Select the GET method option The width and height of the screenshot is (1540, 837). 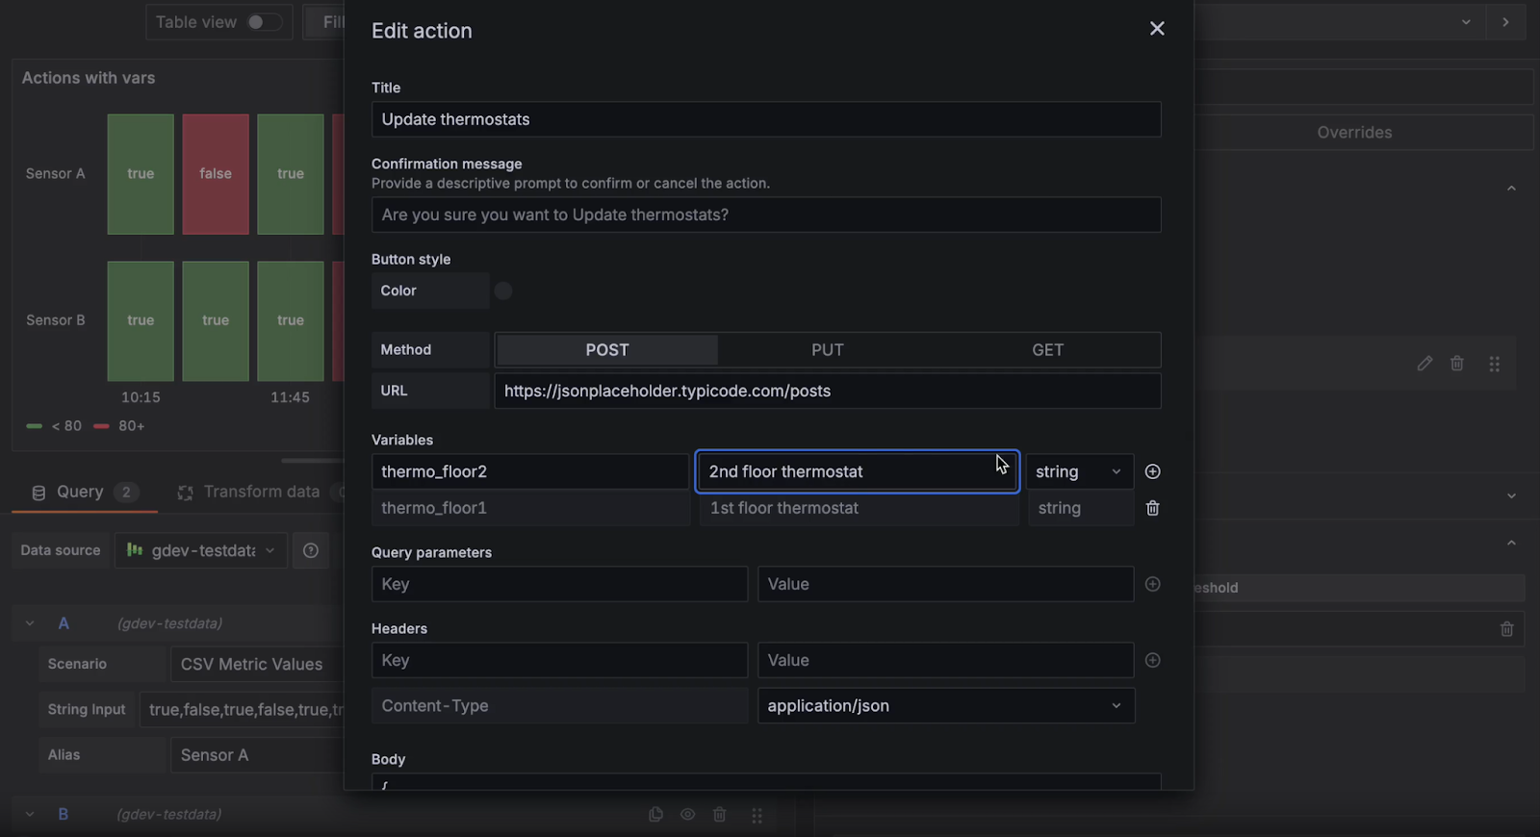[x=1047, y=350]
